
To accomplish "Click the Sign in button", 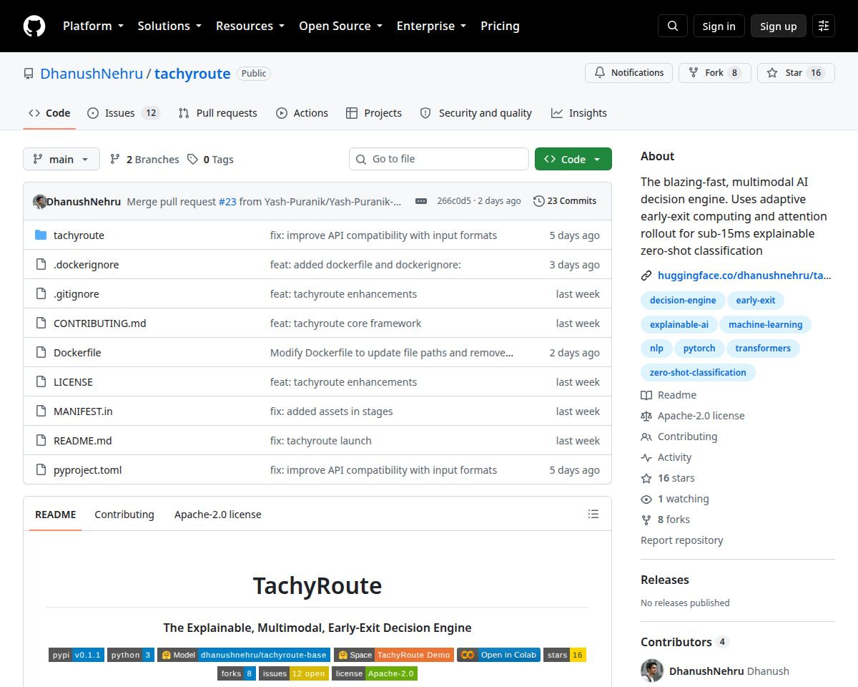I will [x=719, y=26].
